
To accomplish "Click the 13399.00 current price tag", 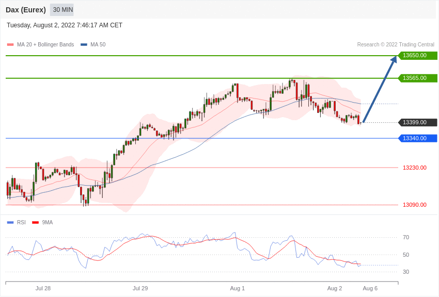I will (417, 123).
